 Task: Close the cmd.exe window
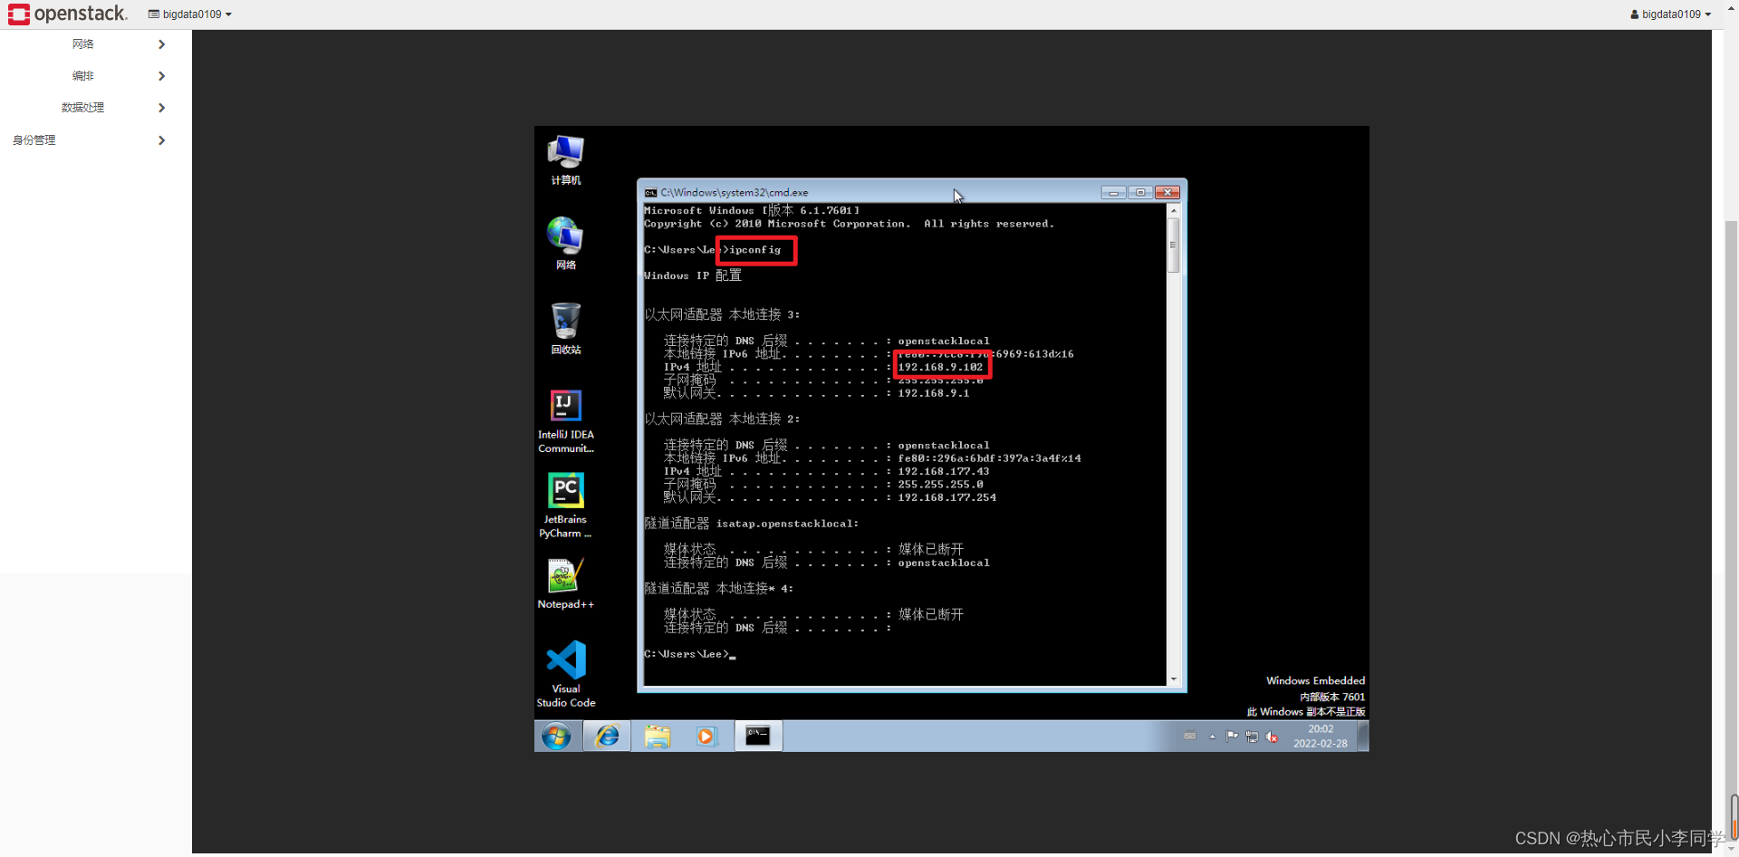tap(1168, 192)
